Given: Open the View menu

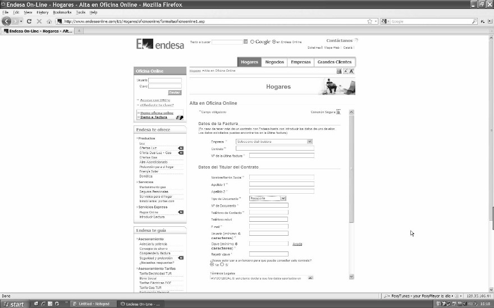Looking at the screenshot, I should pos(28,12).
